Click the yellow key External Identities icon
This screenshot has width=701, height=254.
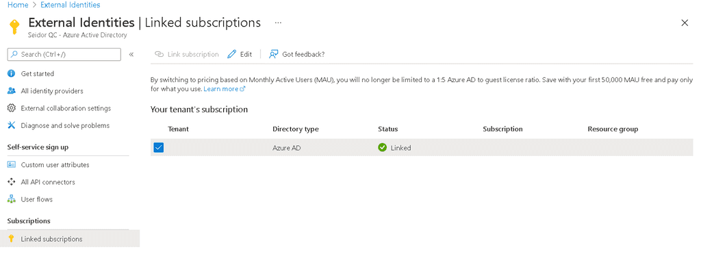(x=14, y=27)
